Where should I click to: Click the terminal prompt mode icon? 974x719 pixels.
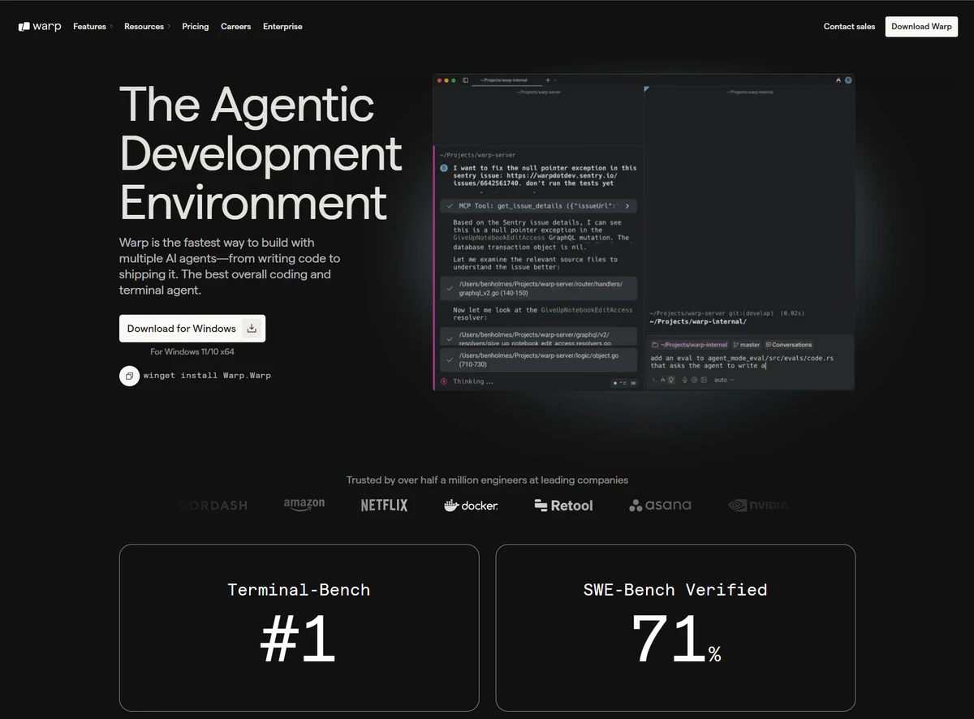tap(655, 380)
